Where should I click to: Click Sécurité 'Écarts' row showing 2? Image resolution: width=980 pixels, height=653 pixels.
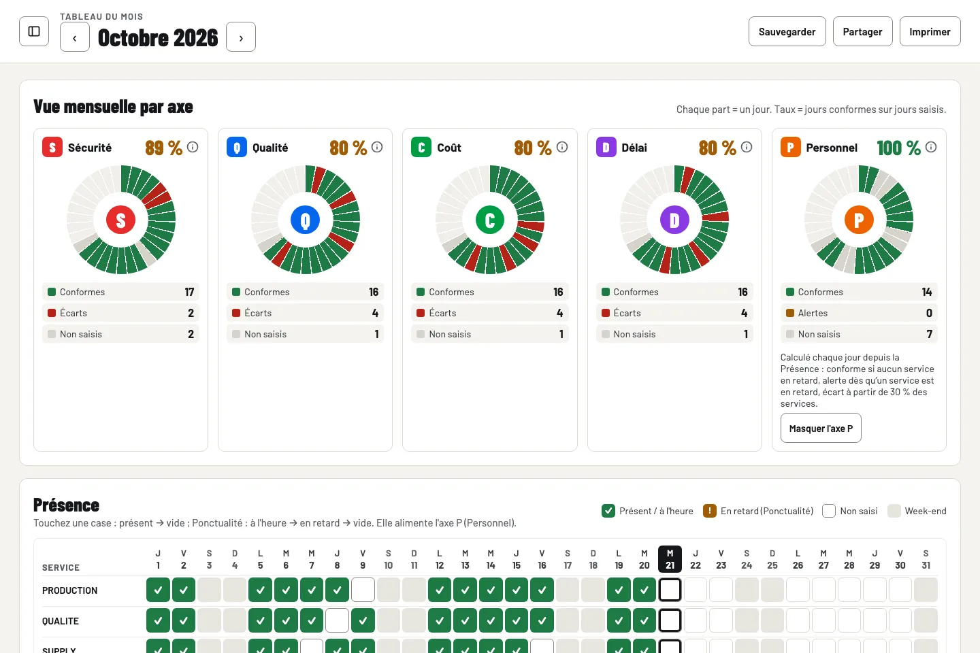121,313
